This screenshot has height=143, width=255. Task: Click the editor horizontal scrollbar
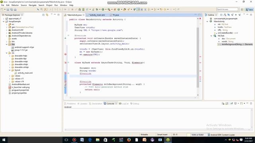[x=133, y=97]
